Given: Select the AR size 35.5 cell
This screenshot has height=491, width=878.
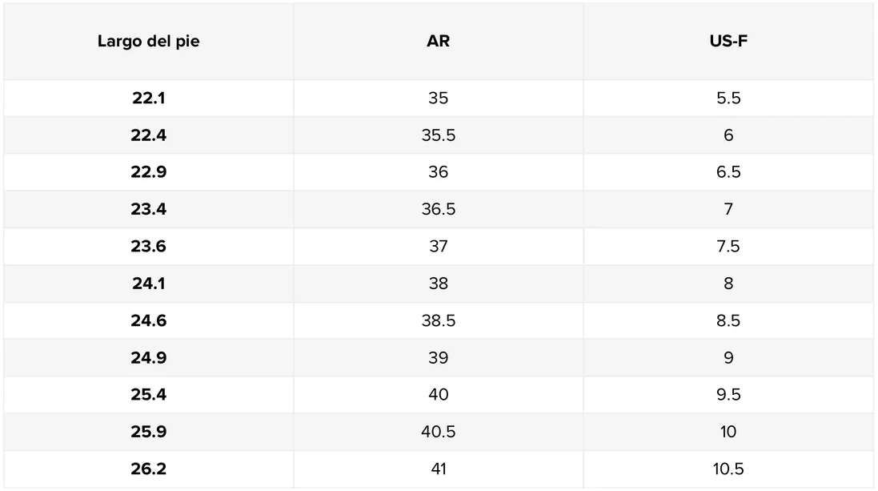Looking at the screenshot, I should 438,135.
